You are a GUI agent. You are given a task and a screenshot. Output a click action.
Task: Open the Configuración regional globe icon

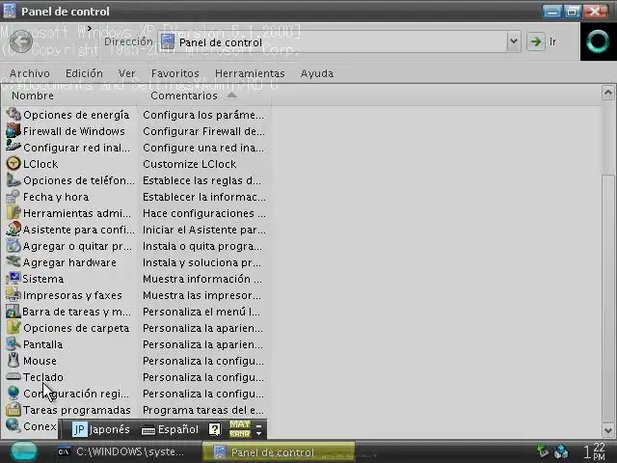(x=13, y=394)
